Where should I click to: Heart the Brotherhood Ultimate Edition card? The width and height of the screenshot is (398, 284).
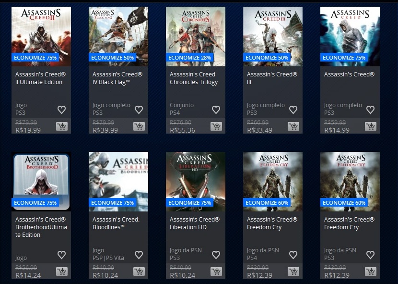(x=62, y=255)
